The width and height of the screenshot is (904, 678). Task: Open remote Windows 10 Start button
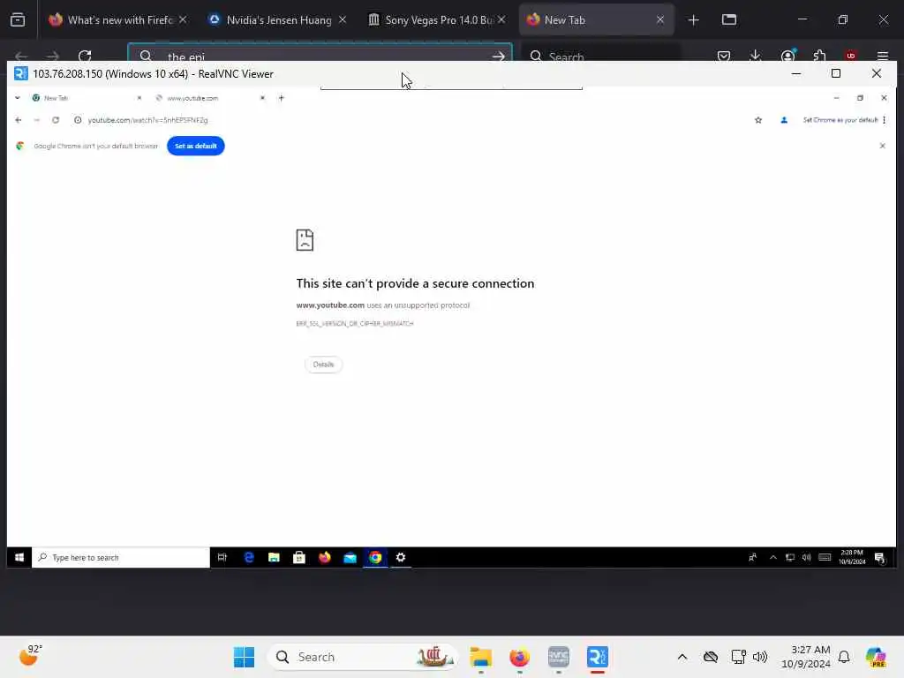click(19, 558)
